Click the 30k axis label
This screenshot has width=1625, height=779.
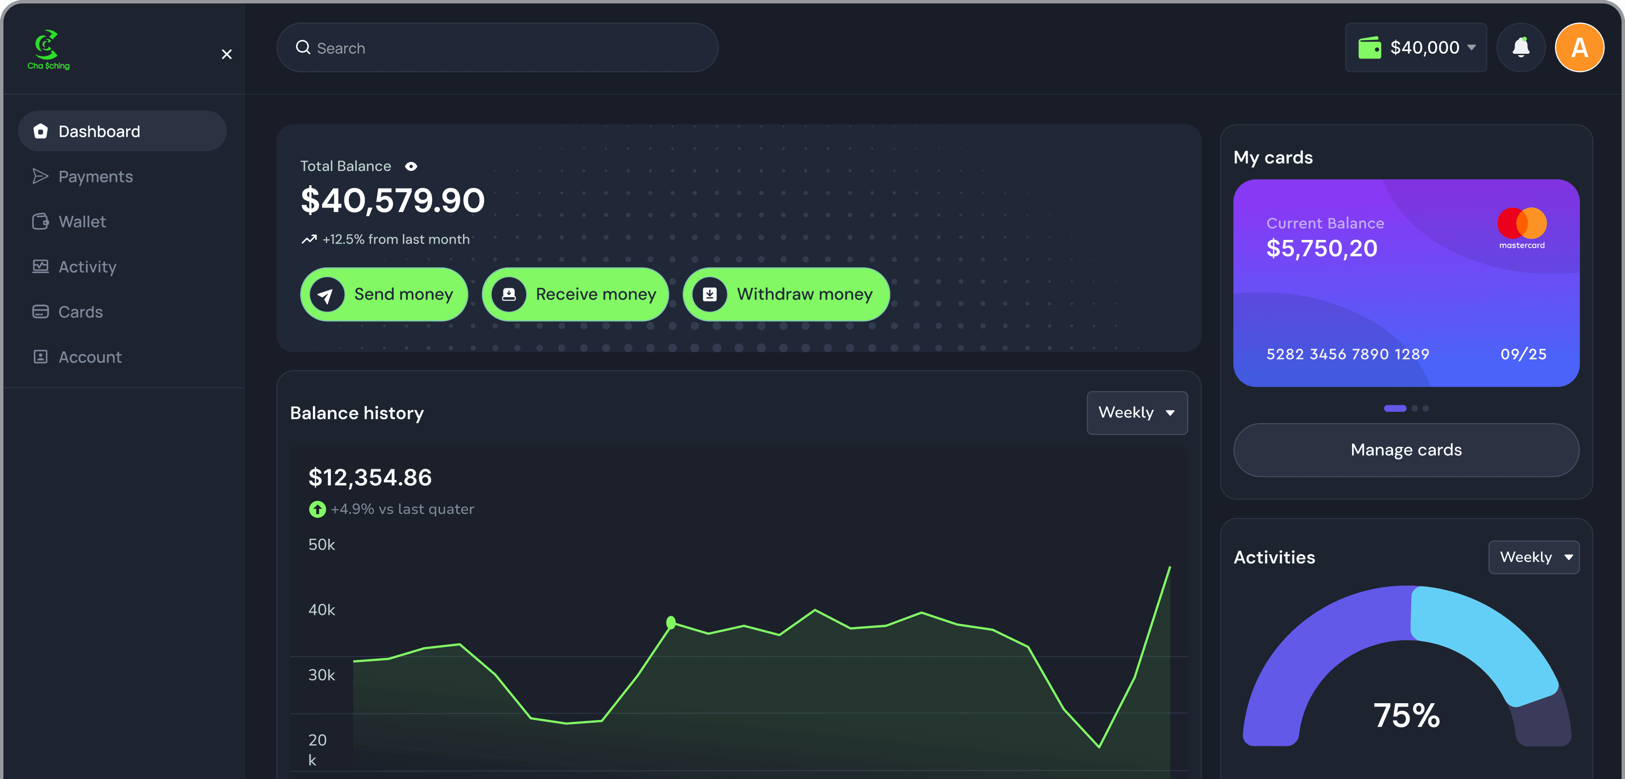tap(322, 675)
